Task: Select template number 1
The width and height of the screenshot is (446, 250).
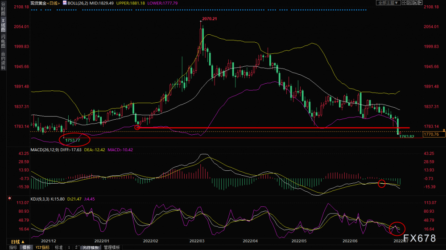Action: click(x=69, y=247)
